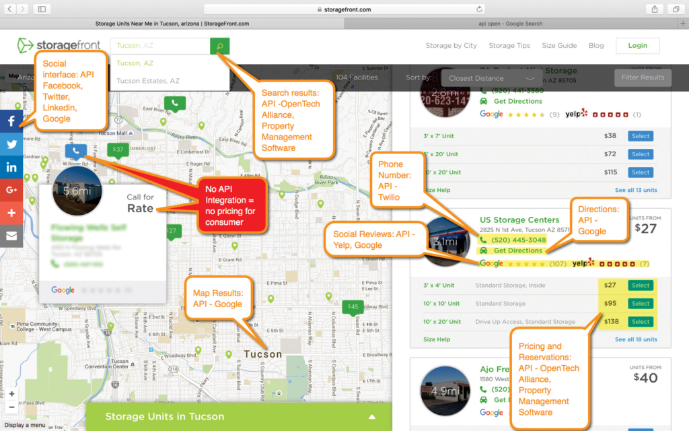
Task: Click the US Storage Centers 3.1mi thumbnail
Action: click(445, 242)
